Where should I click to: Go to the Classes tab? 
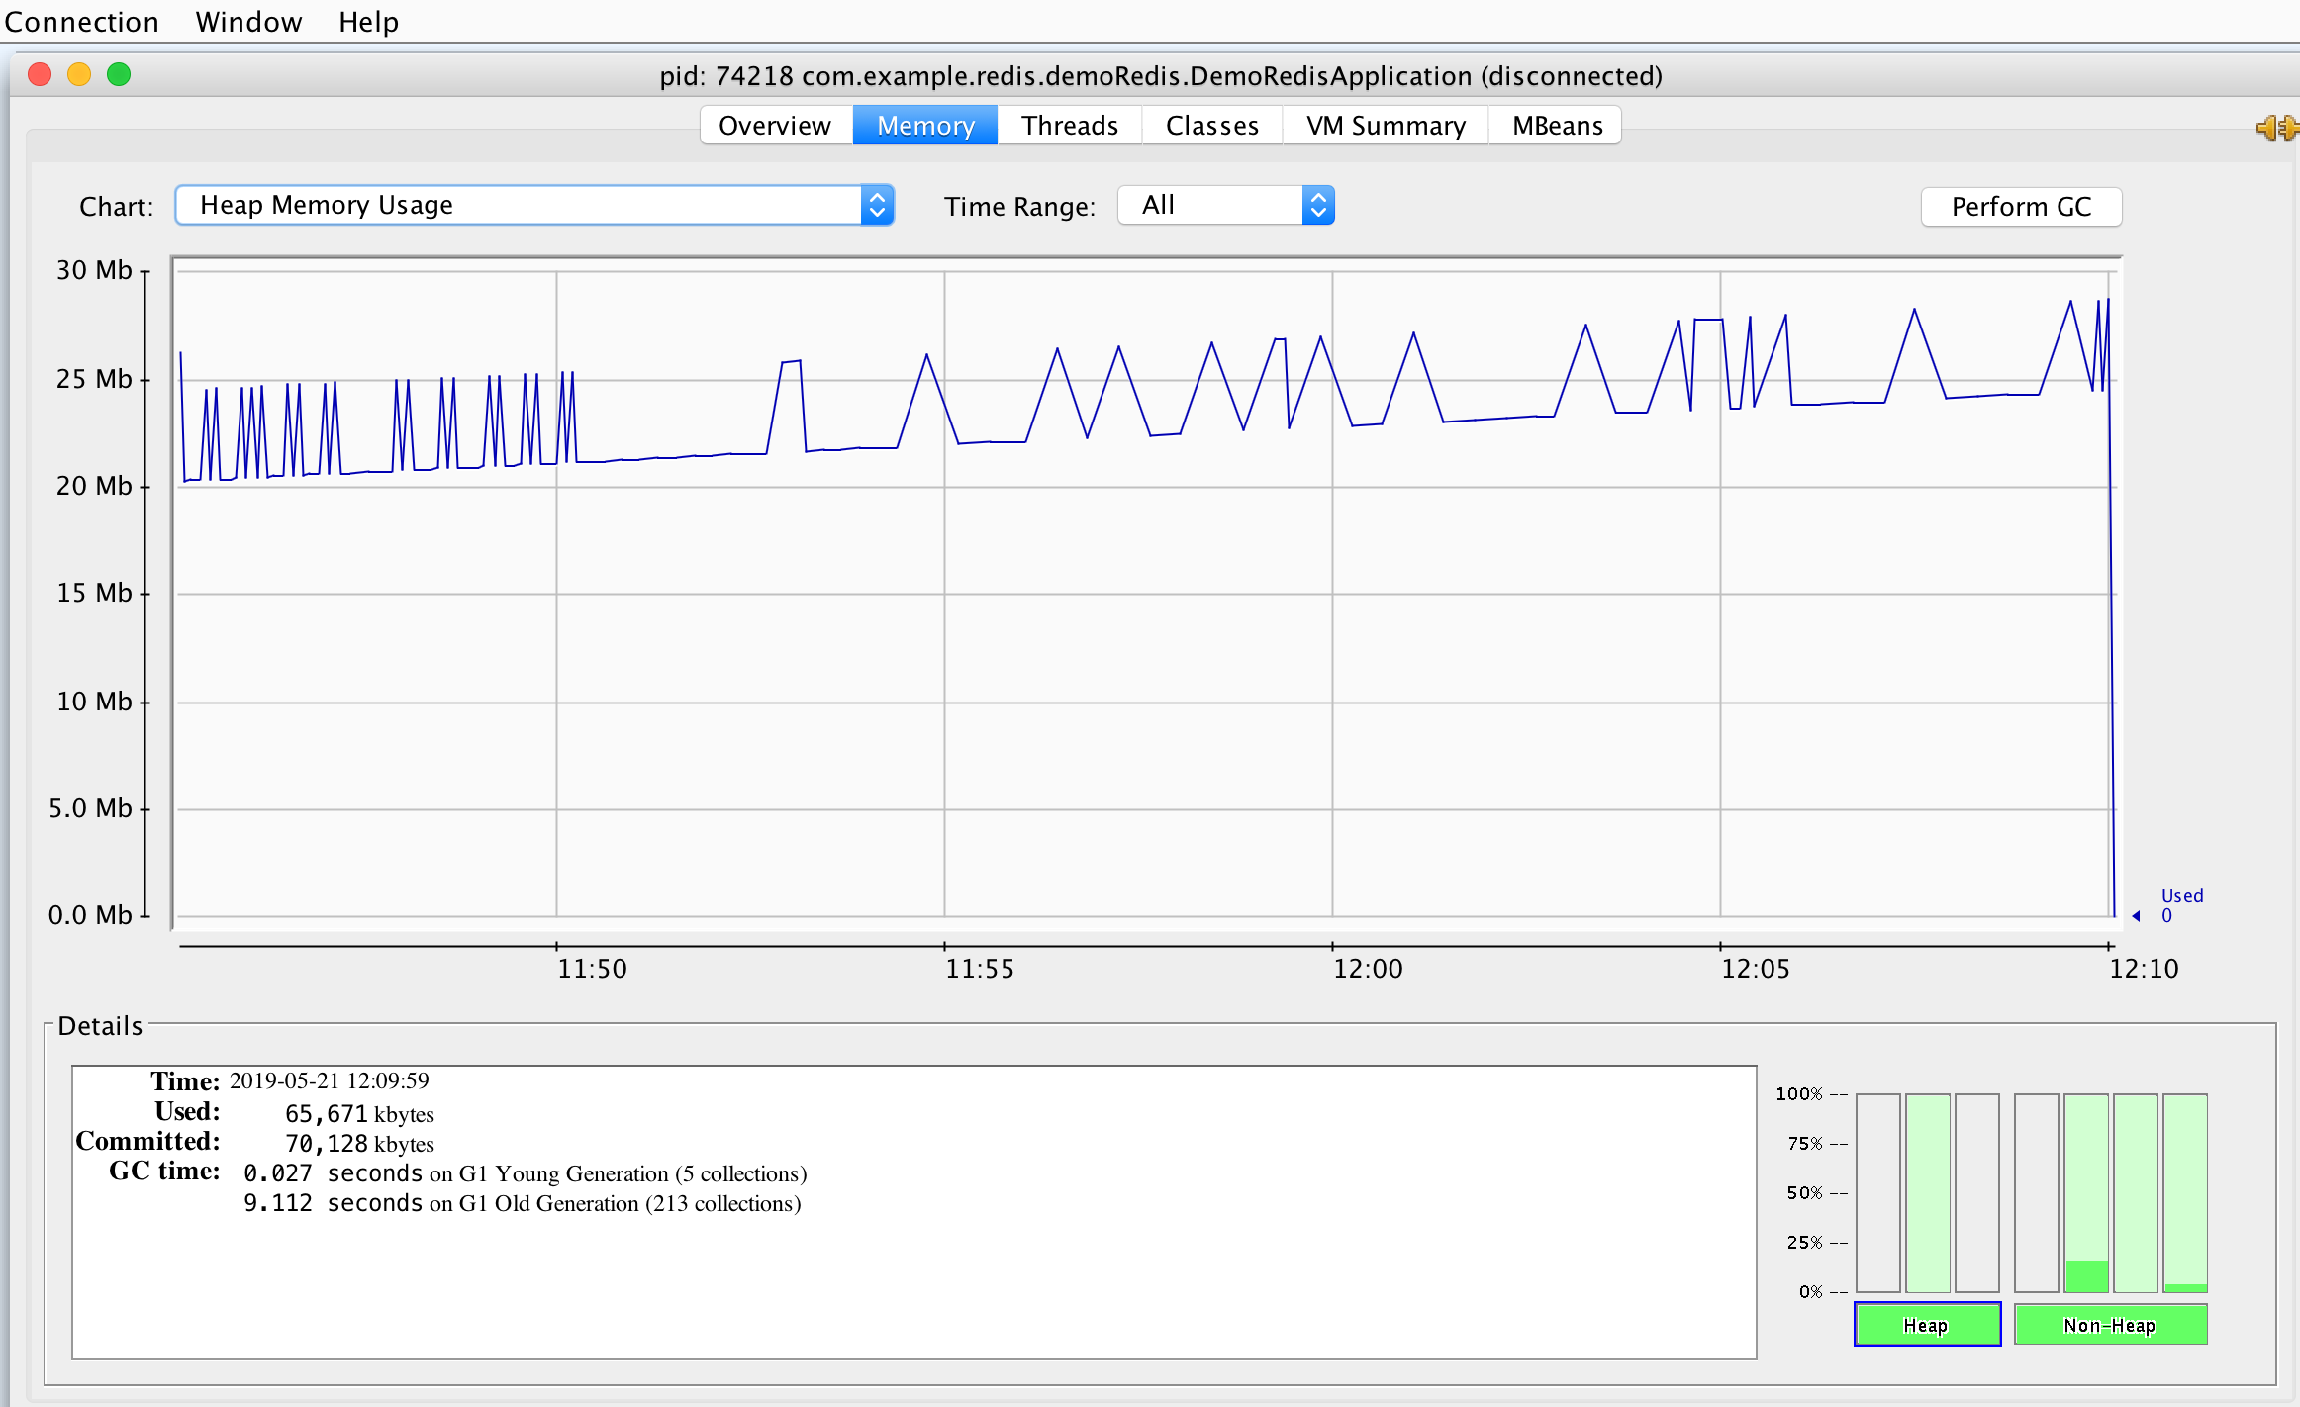coord(1212,126)
